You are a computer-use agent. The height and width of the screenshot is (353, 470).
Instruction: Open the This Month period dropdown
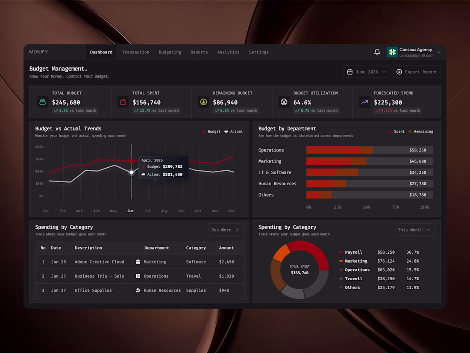[x=414, y=230]
